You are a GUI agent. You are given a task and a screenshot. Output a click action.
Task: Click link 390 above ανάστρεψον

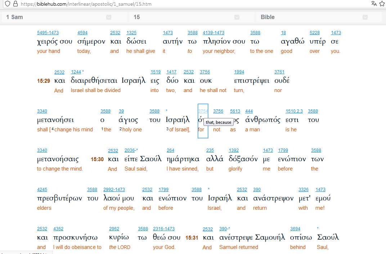[257, 190]
